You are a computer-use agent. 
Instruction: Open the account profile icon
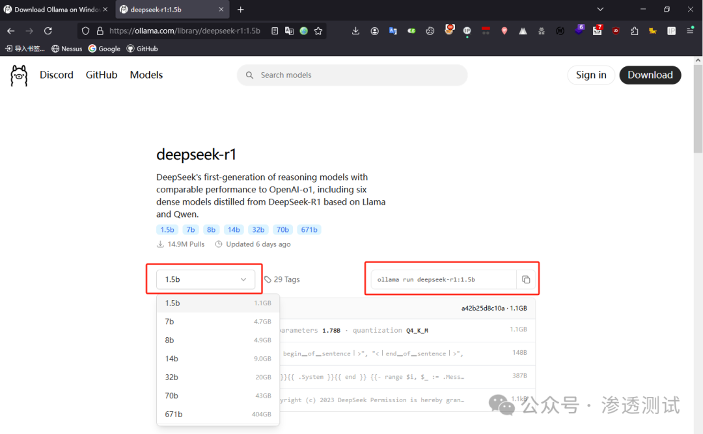point(374,31)
